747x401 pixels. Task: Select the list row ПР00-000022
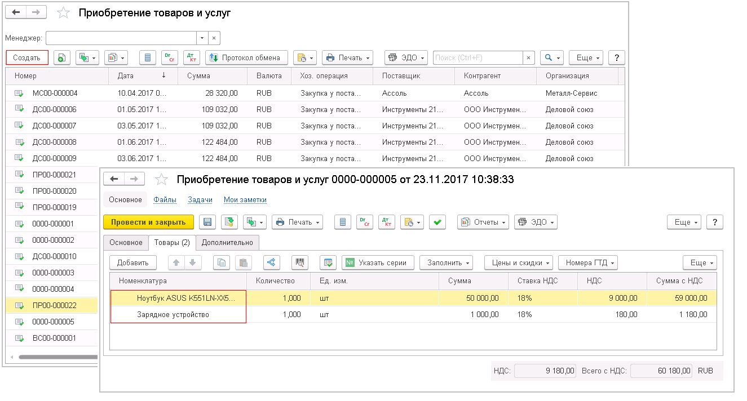click(52, 306)
